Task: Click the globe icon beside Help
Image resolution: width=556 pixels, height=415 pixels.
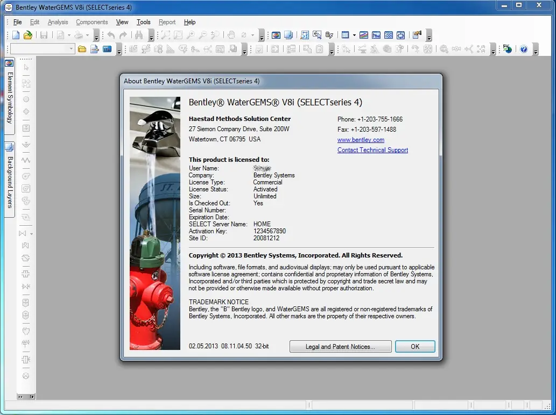Action: click(508, 49)
